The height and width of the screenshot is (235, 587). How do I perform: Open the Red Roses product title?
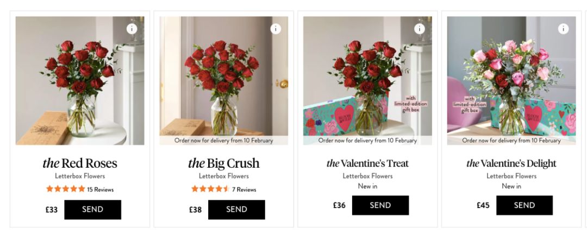pos(80,163)
